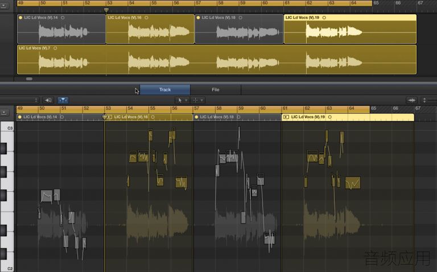This screenshot has height=272, width=437.
Task: Click yellow dot on editor region LIC Ld Vocs (V).14
Action: point(19,117)
